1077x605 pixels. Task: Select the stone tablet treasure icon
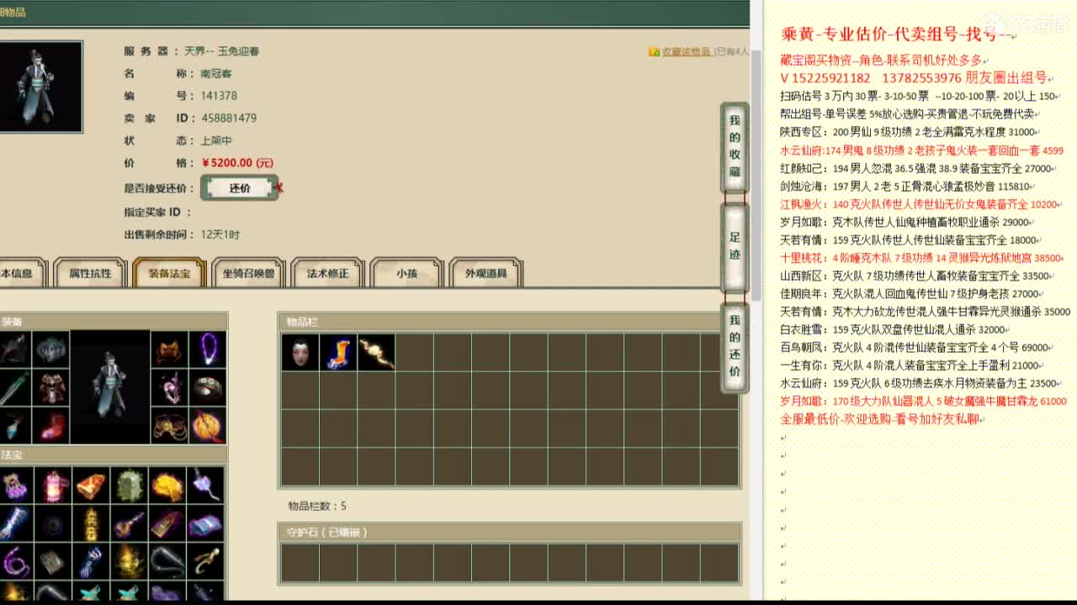point(53,560)
